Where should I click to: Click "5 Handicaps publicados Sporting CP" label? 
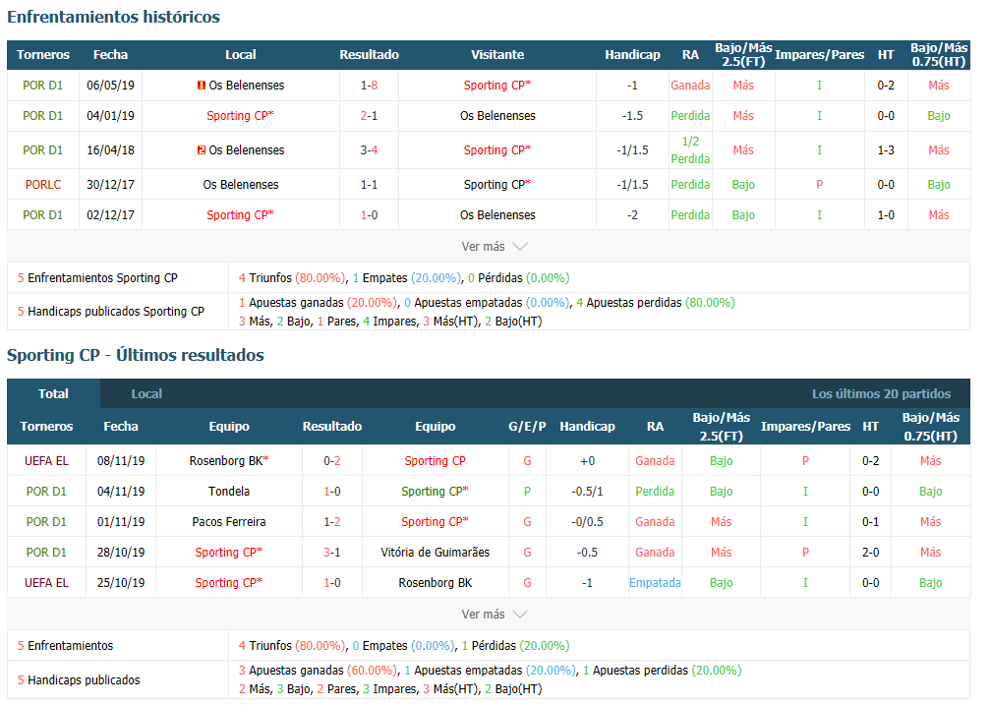tap(110, 312)
